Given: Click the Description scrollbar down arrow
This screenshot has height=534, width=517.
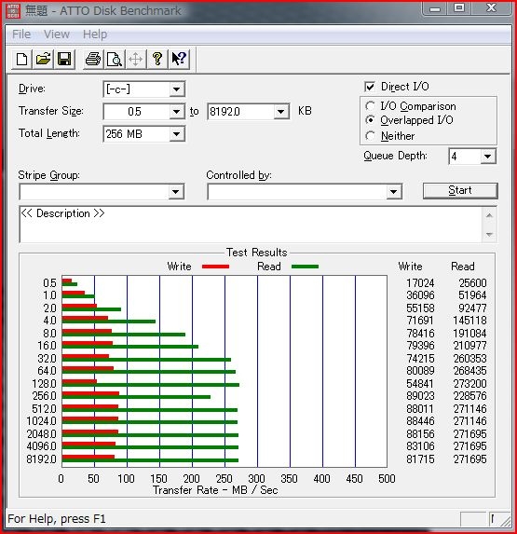Looking at the screenshot, I should click(x=489, y=234).
